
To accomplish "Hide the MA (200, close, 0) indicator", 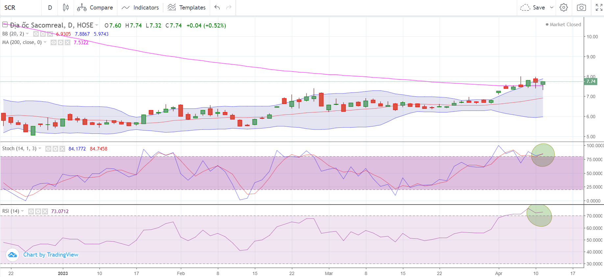I will 54,43.
